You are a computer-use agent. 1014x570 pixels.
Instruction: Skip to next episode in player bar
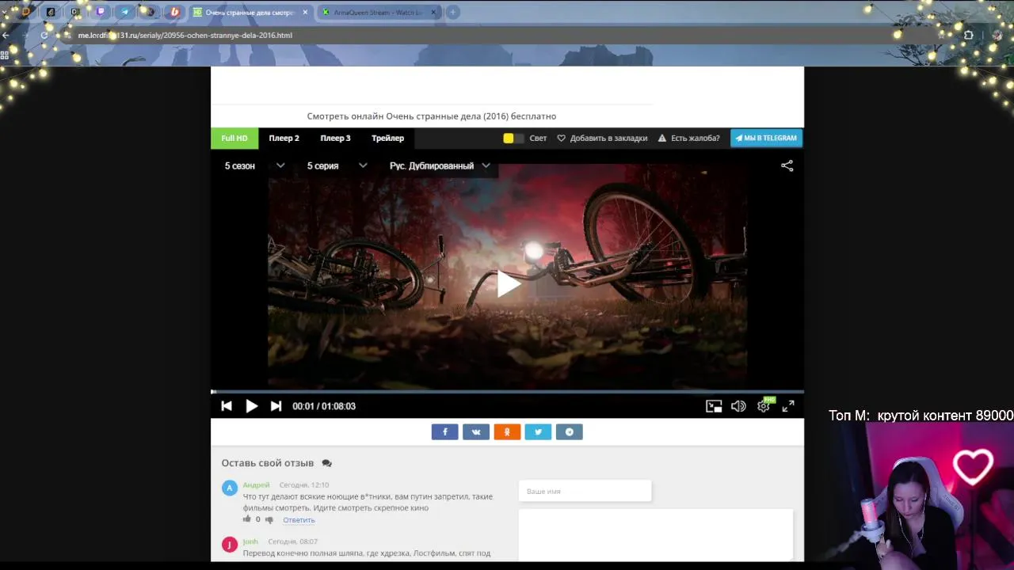click(x=276, y=406)
